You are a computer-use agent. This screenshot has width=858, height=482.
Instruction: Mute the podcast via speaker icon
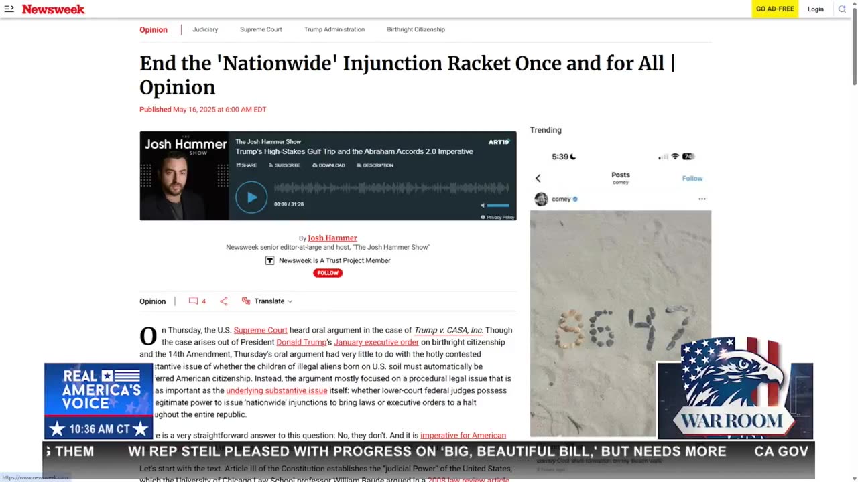click(x=482, y=206)
